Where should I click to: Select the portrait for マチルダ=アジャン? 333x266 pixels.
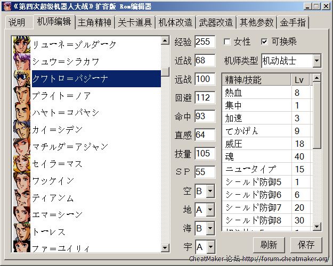(21, 146)
